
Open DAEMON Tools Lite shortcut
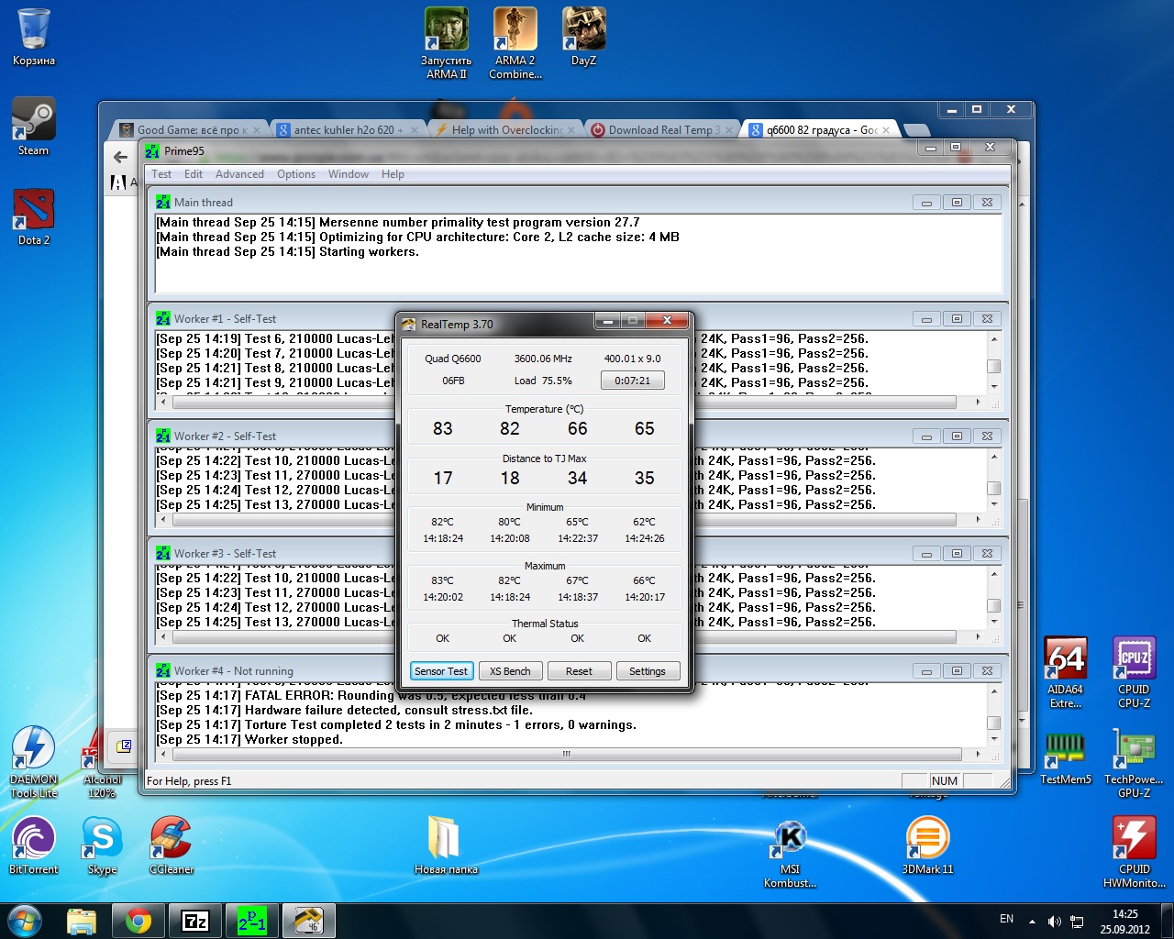(34, 762)
